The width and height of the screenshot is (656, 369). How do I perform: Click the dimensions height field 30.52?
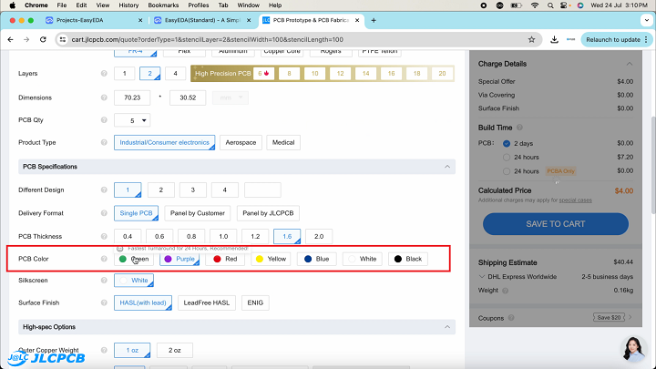tap(188, 97)
